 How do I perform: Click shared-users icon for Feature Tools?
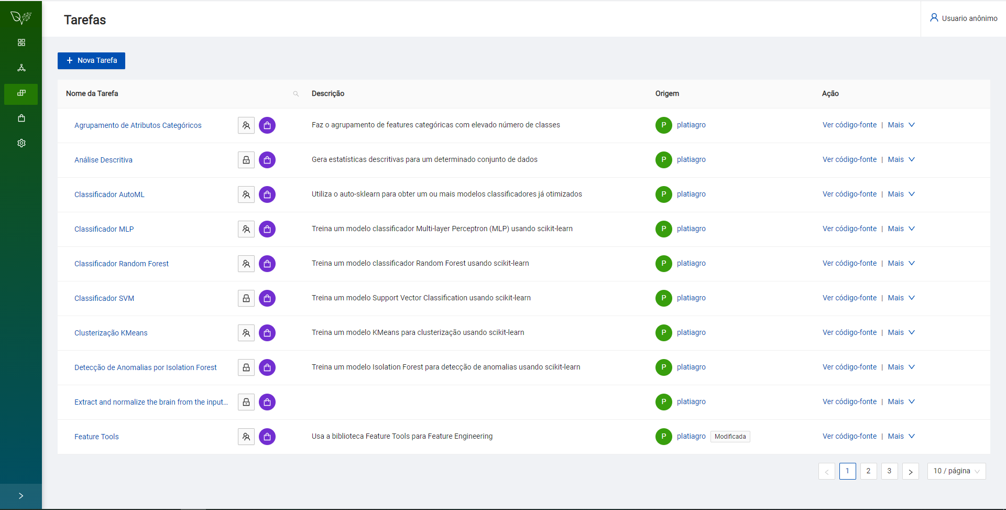pos(246,437)
